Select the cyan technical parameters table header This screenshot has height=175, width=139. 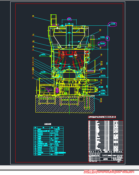tap(49, 128)
